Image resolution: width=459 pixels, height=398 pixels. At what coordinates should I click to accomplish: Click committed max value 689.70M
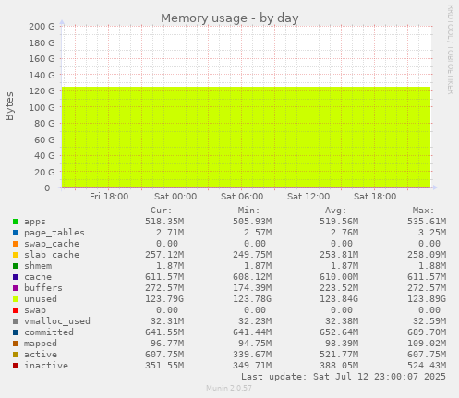pyautogui.click(x=427, y=332)
